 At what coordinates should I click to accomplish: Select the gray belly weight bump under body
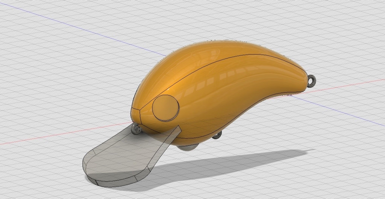188,147
